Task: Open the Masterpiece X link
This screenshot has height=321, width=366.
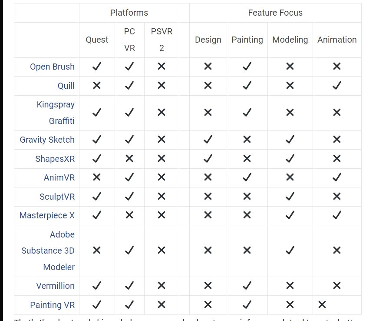Action: click(x=47, y=215)
